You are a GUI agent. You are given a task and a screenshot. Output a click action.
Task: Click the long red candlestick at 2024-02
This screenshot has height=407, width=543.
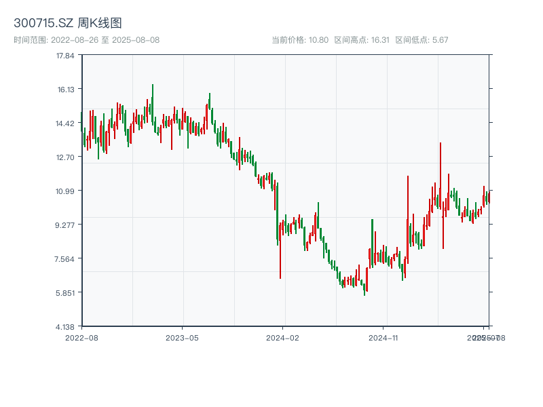[280, 251]
